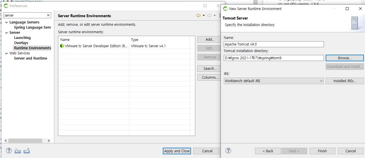This screenshot has height=158, width=365.
Task: Collapse Language Servers tree node
Action: point(7,22)
